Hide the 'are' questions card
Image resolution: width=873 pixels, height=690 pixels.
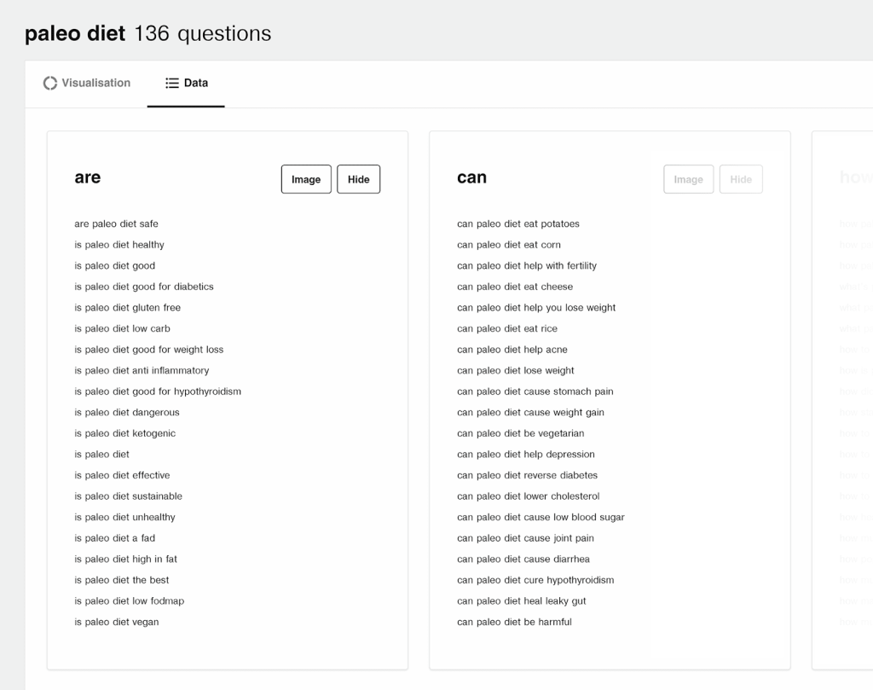pos(358,179)
